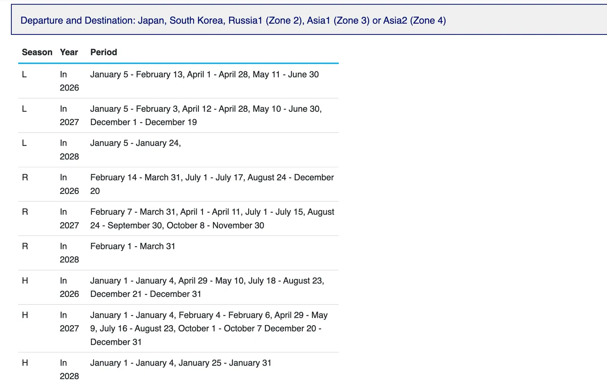Click season H in the 2027 row

[25, 315]
